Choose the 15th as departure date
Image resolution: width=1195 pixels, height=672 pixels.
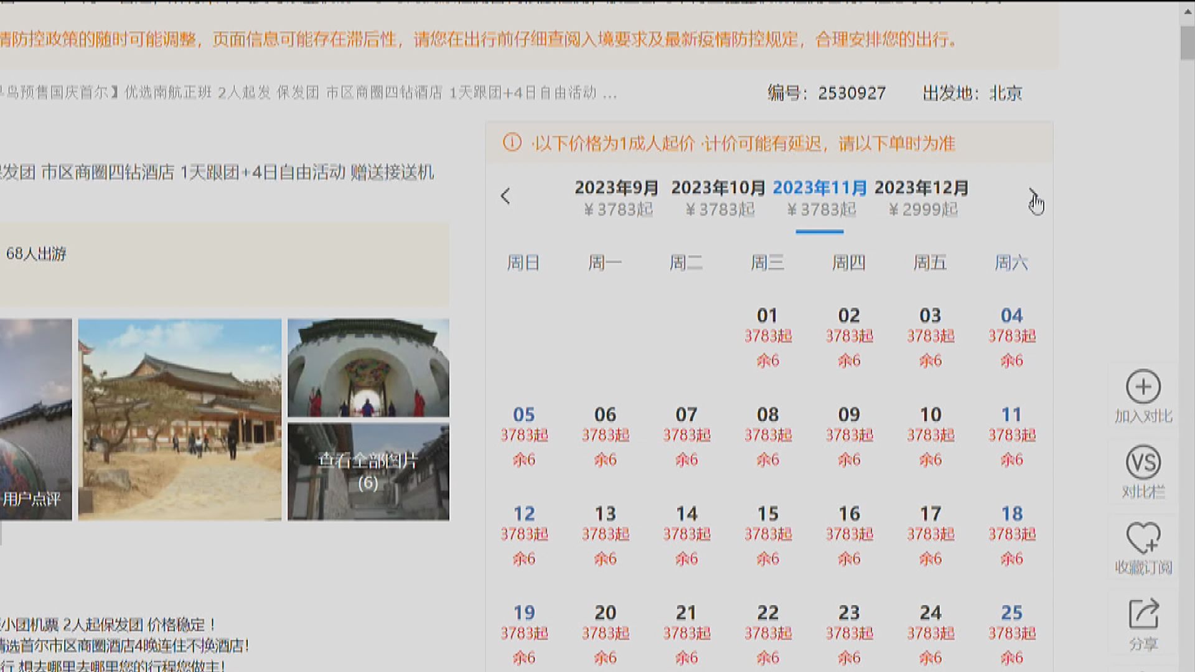pyautogui.click(x=767, y=534)
